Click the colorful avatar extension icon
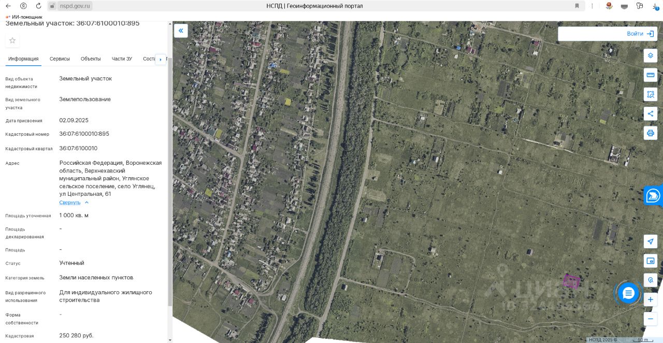This screenshot has height=343, width=663. pos(609,6)
